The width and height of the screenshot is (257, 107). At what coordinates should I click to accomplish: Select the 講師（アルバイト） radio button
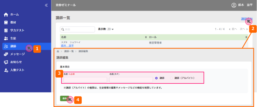[171, 78]
